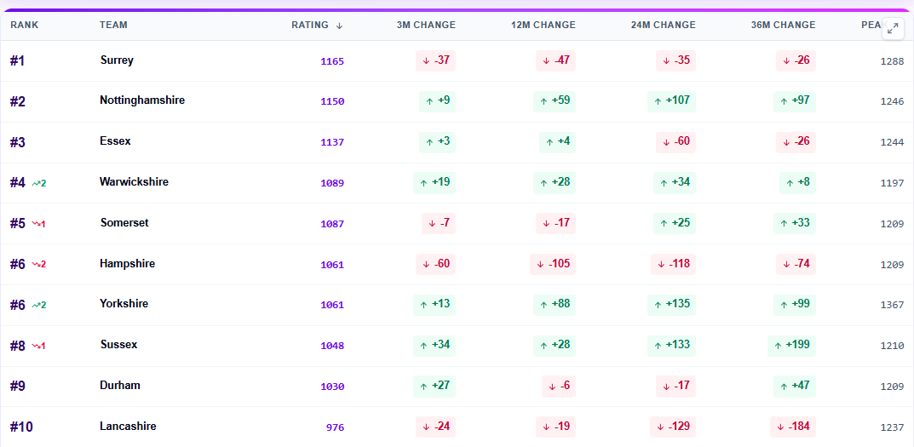Image resolution: width=914 pixels, height=447 pixels.
Task: Click Sussex's 36M change badge +199
Action: click(791, 346)
